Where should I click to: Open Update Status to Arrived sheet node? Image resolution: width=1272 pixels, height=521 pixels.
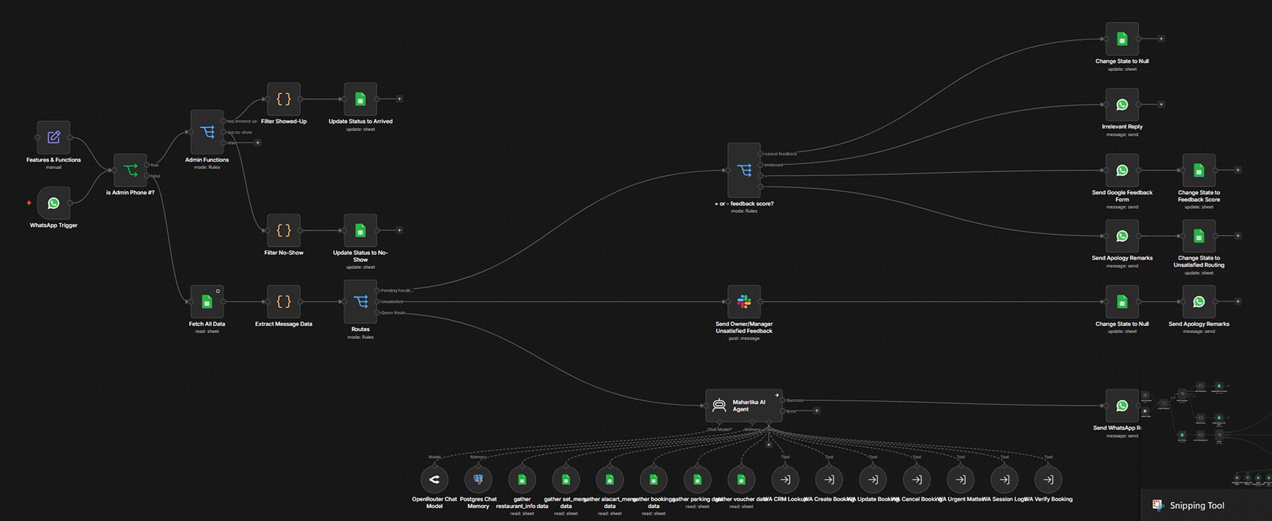(360, 99)
